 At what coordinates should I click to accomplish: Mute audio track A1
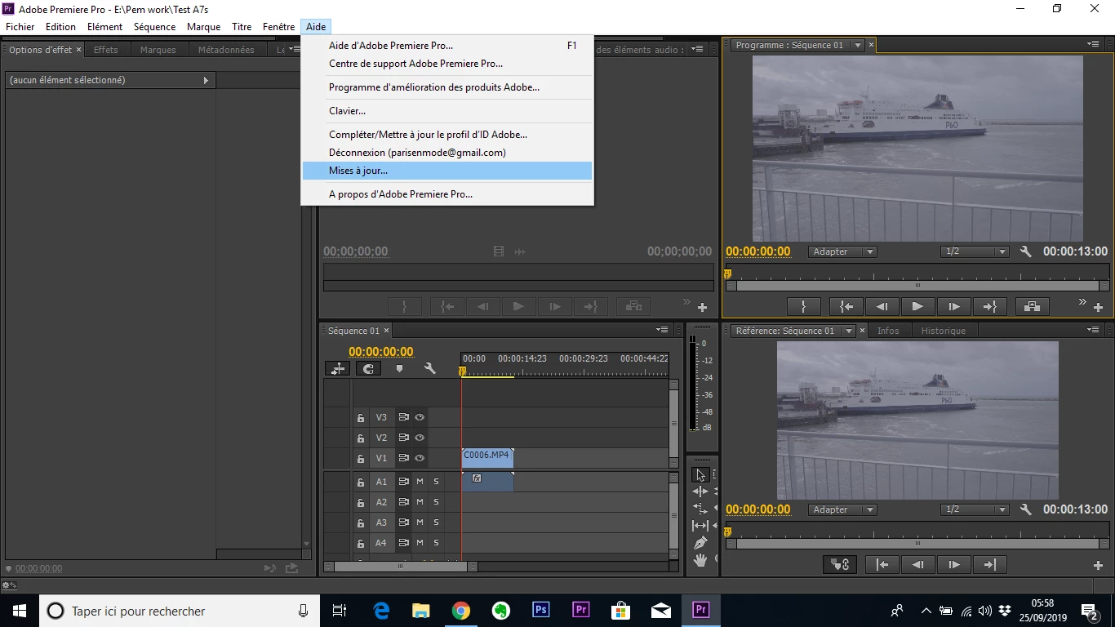pyautogui.click(x=420, y=482)
